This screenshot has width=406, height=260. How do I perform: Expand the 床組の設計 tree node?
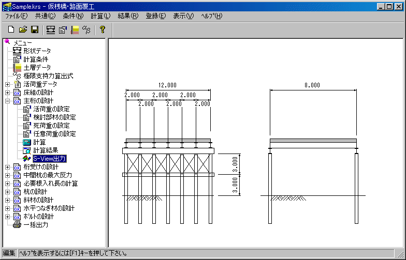tap(7, 93)
